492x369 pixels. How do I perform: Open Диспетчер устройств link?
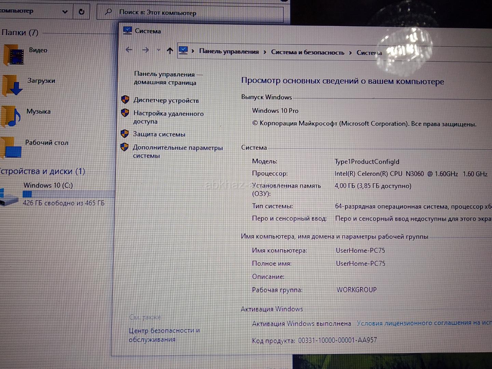pyautogui.click(x=166, y=100)
